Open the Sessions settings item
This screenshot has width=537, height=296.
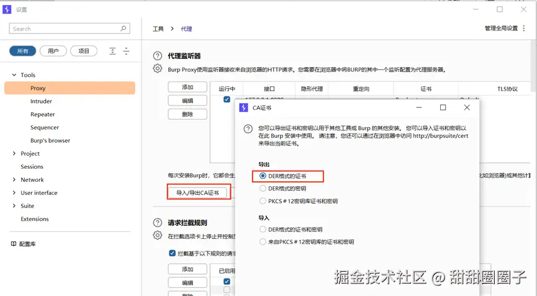click(x=32, y=167)
